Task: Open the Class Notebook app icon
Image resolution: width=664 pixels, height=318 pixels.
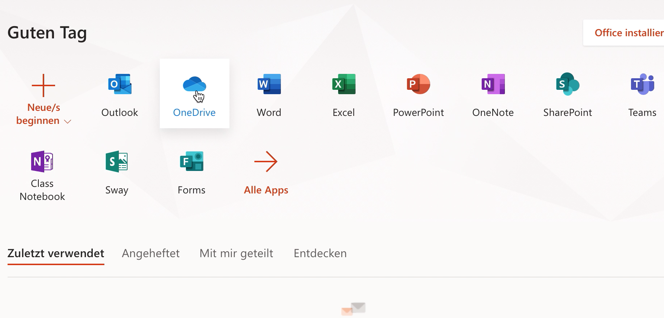Action: (42, 162)
